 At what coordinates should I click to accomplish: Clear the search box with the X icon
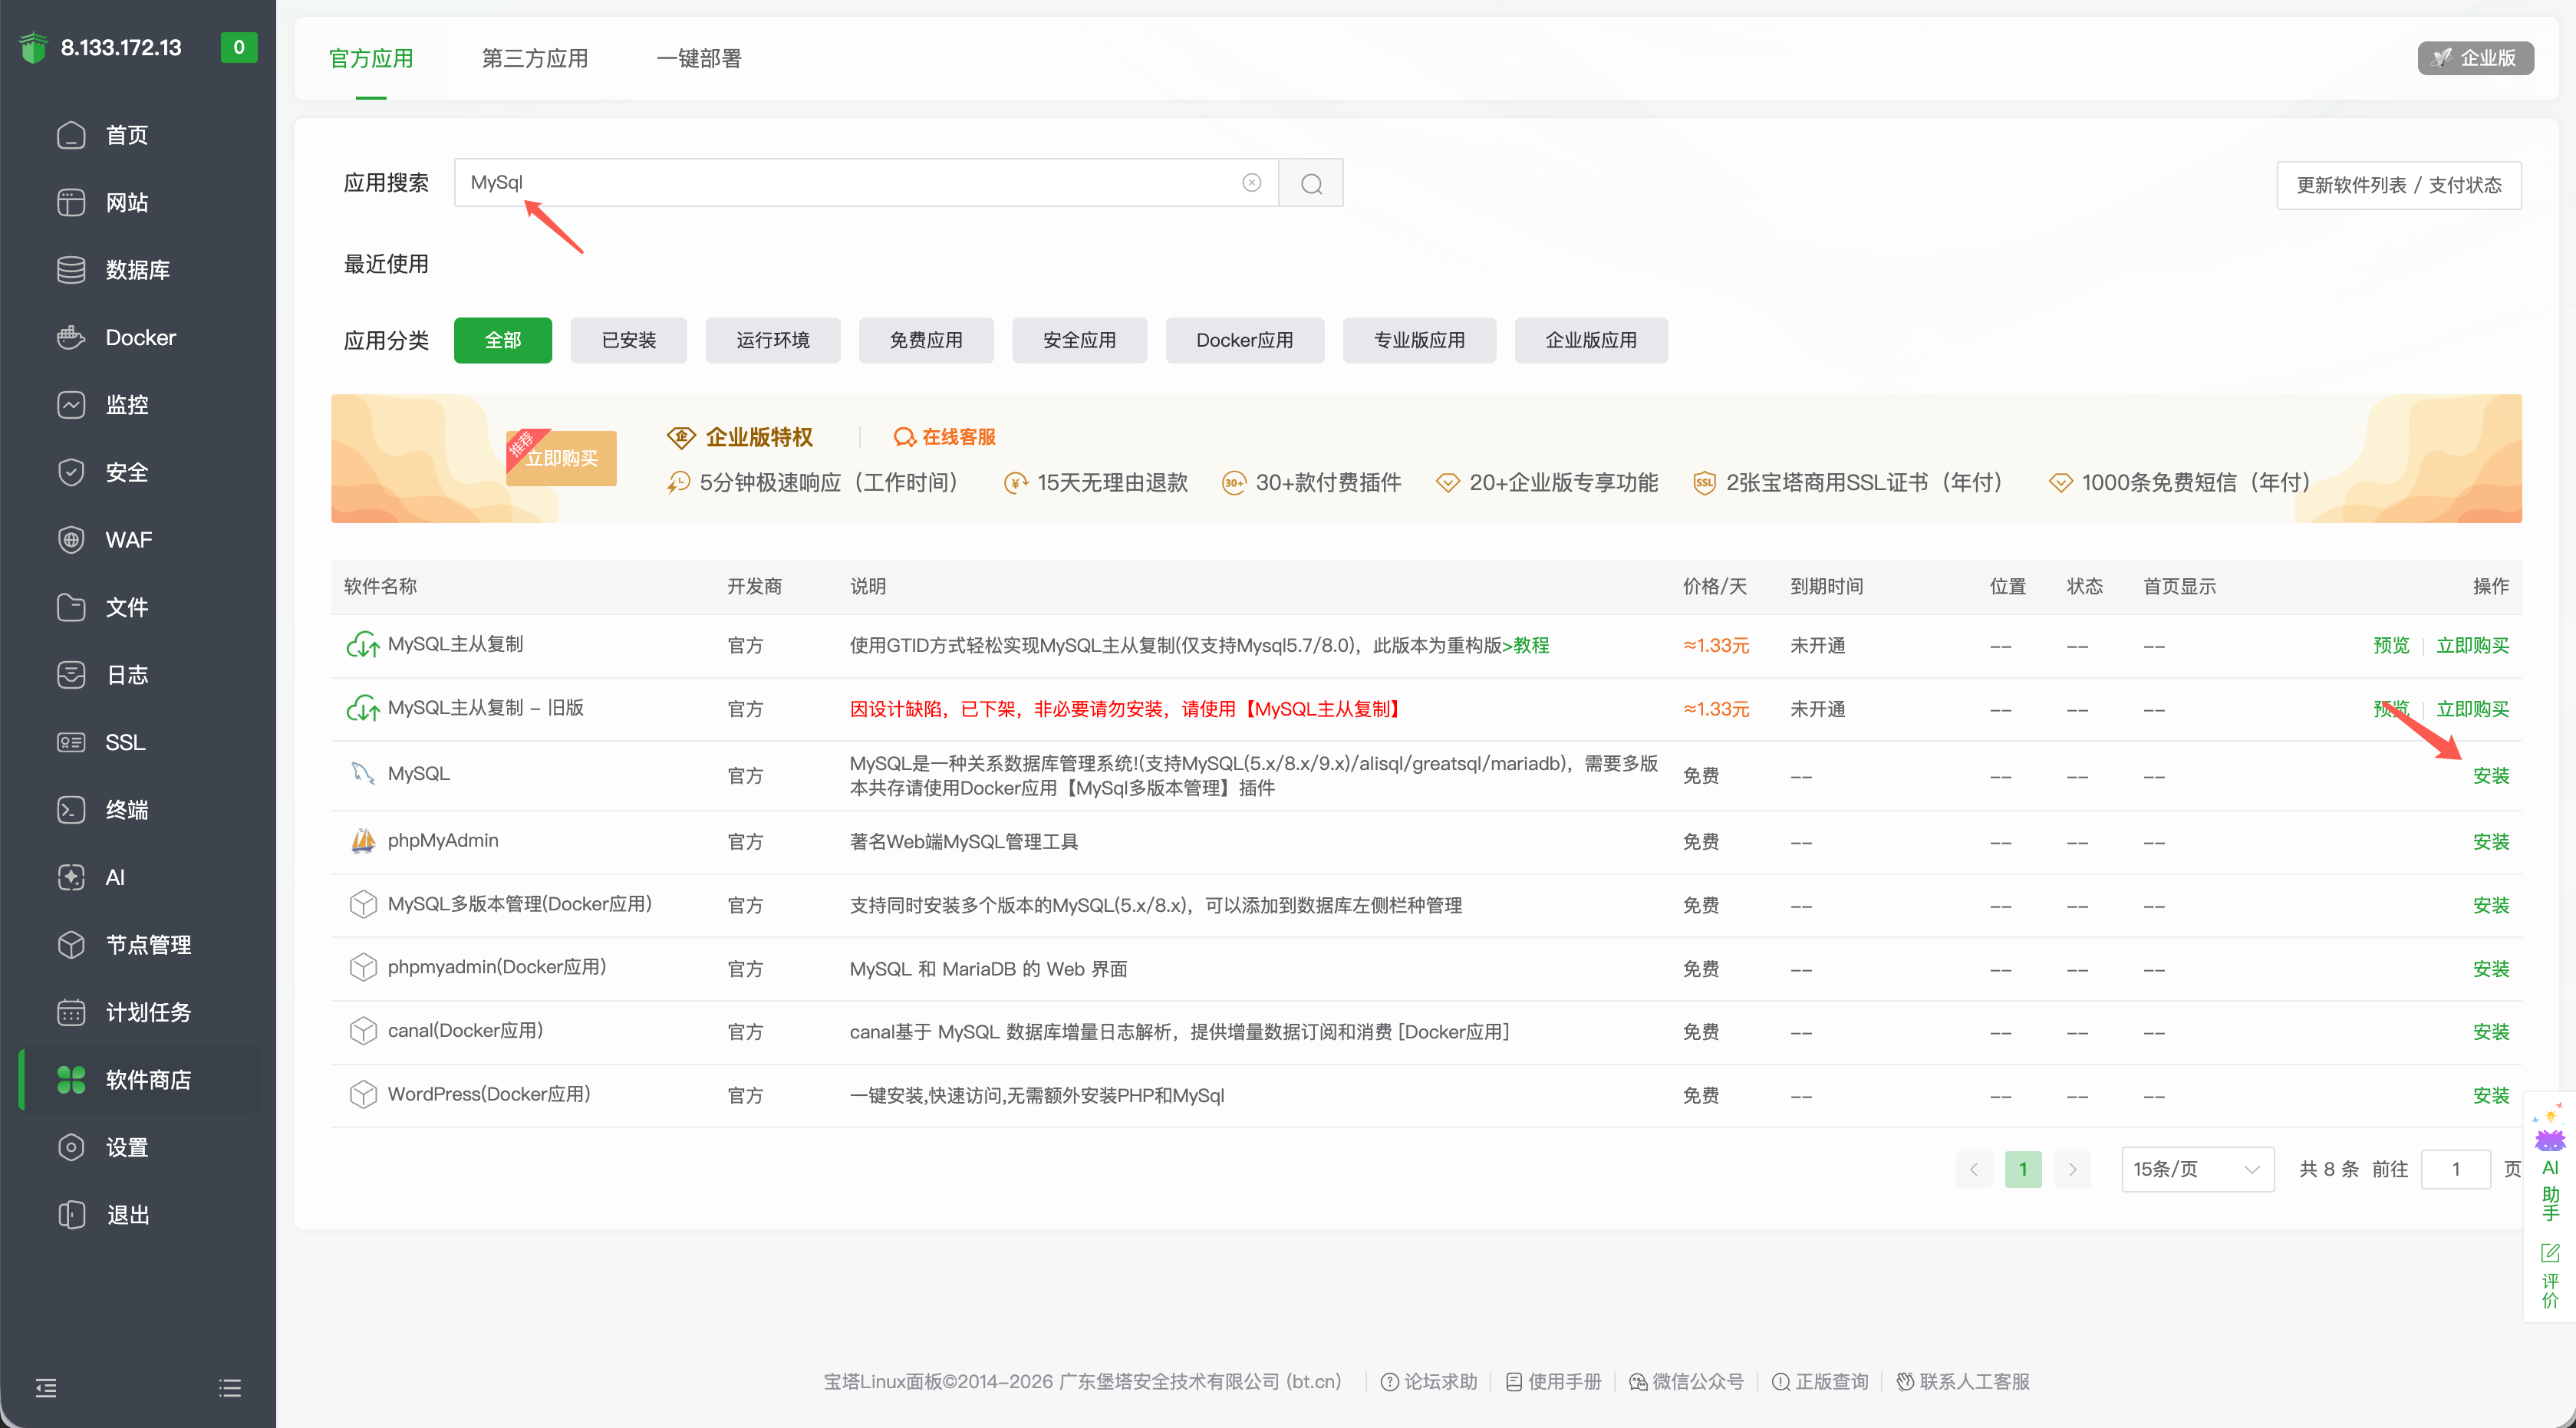[1251, 183]
